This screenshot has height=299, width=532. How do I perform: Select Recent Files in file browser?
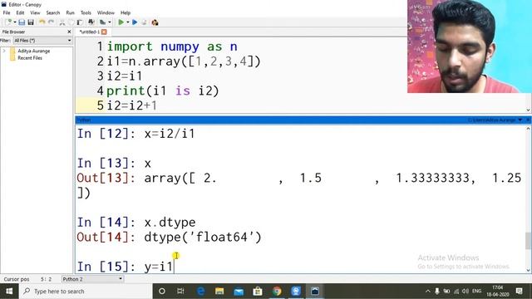[x=30, y=58]
